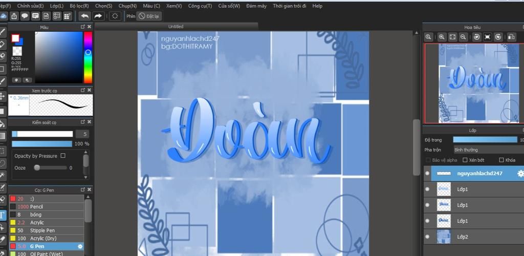Click the loading spinner icon in the toolbar
Screen dimensions: 524x256
(115, 16)
